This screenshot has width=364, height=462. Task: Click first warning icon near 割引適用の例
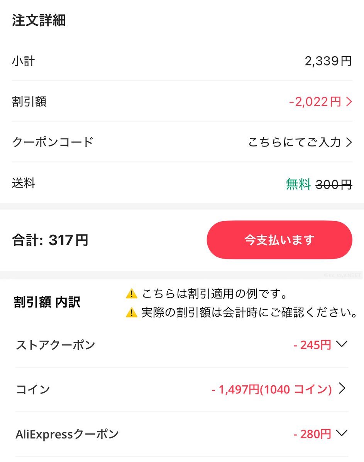tap(132, 294)
